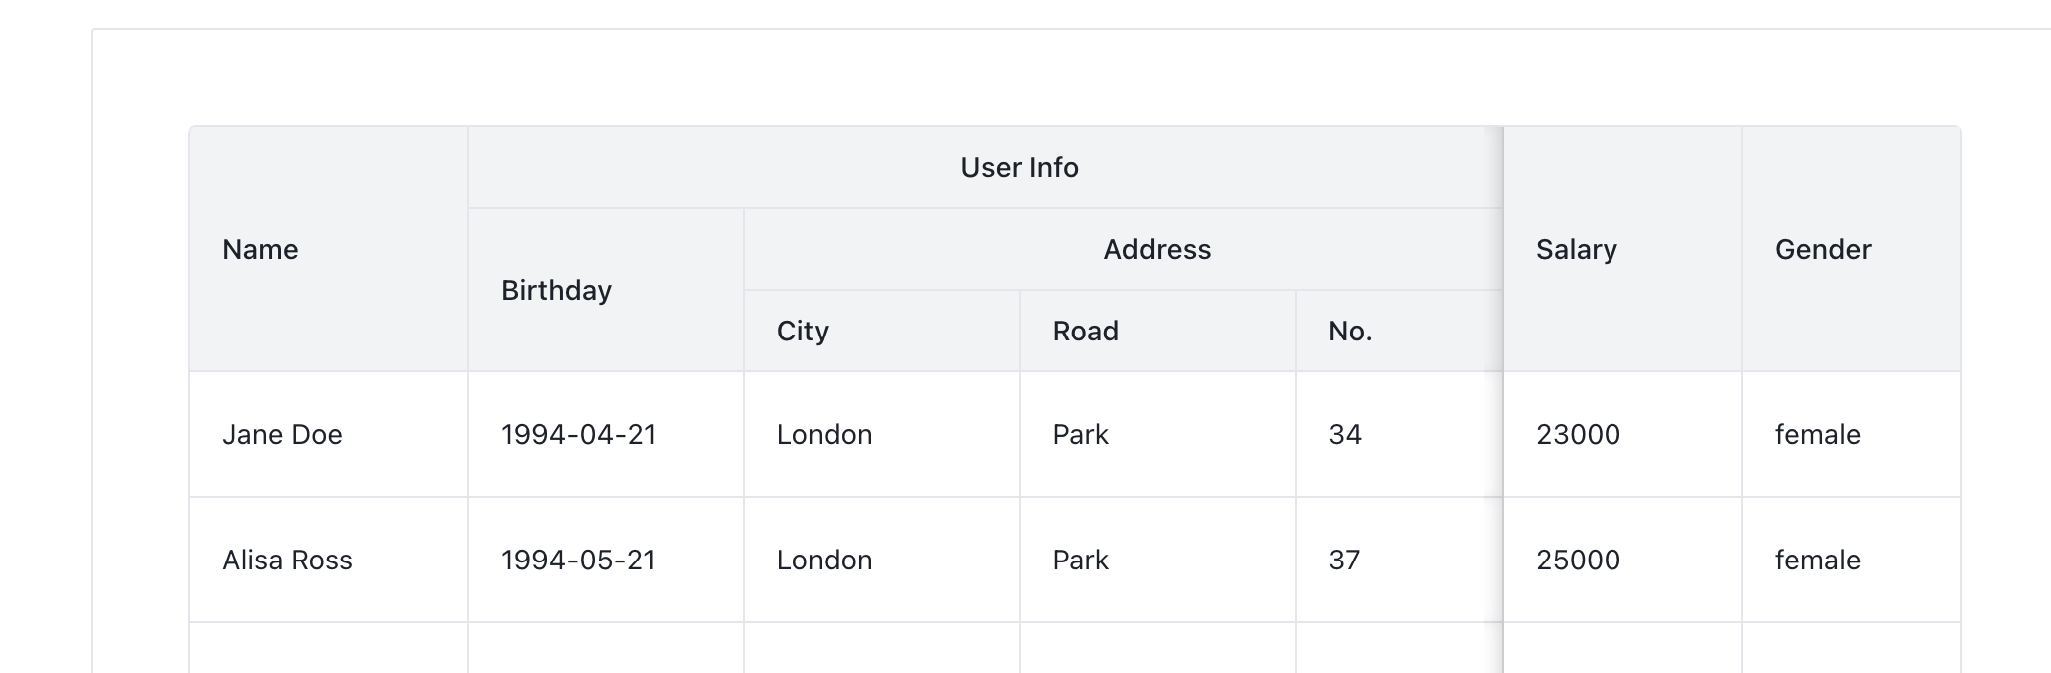
Task: Click birthday cell 1994-05-21
Action: click(606, 560)
